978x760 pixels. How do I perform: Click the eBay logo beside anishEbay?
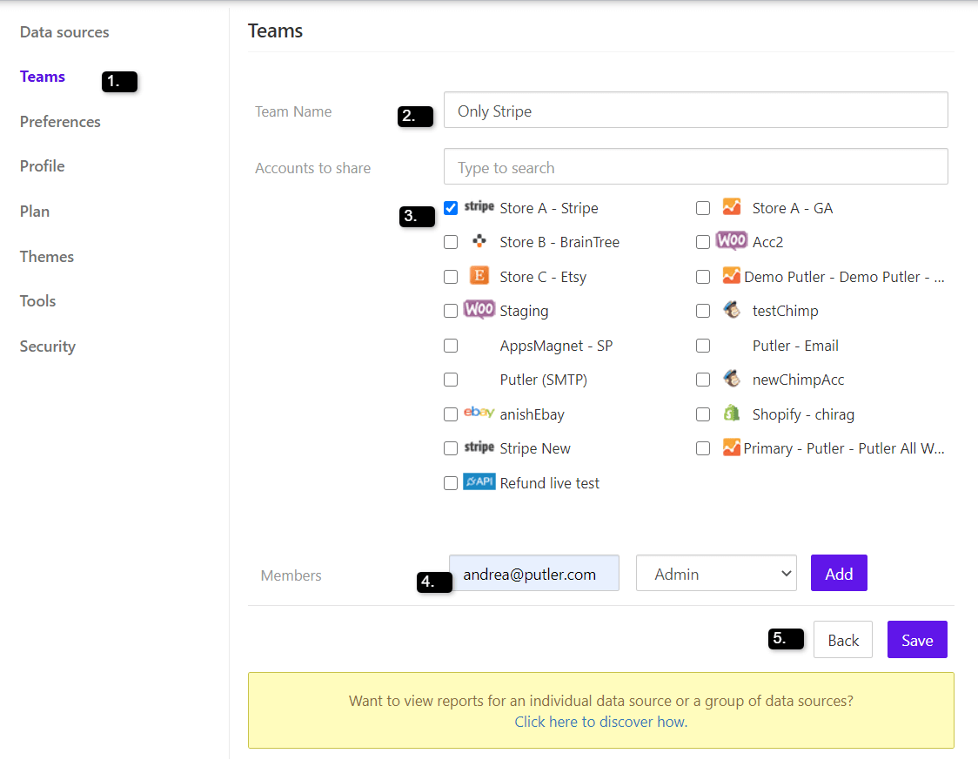[x=479, y=413]
